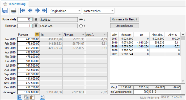Image resolution: width=186 pixels, height=100 pixels.
Task: Click the distribute rows icon at bottom
Action: (43, 97)
